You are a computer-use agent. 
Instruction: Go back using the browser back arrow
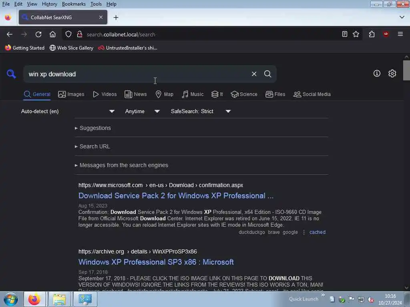point(10,34)
